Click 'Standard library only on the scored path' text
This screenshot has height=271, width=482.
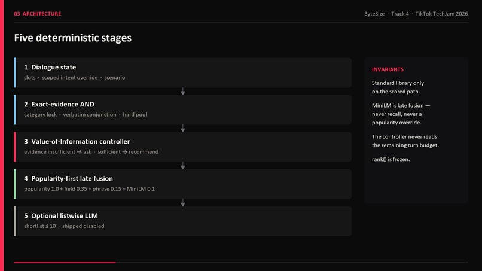(398, 87)
